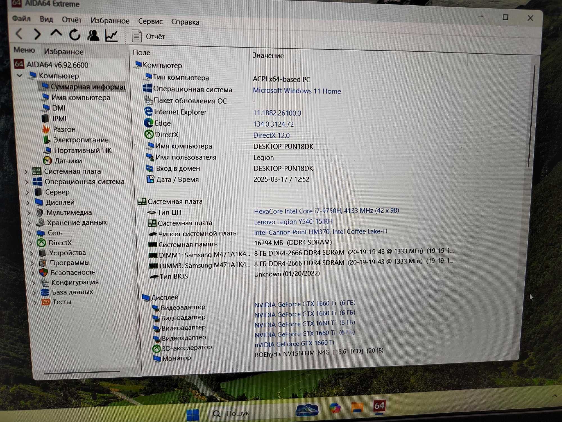Switch to the Меню tab
Screen dimensions: 562x422
point(24,50)
